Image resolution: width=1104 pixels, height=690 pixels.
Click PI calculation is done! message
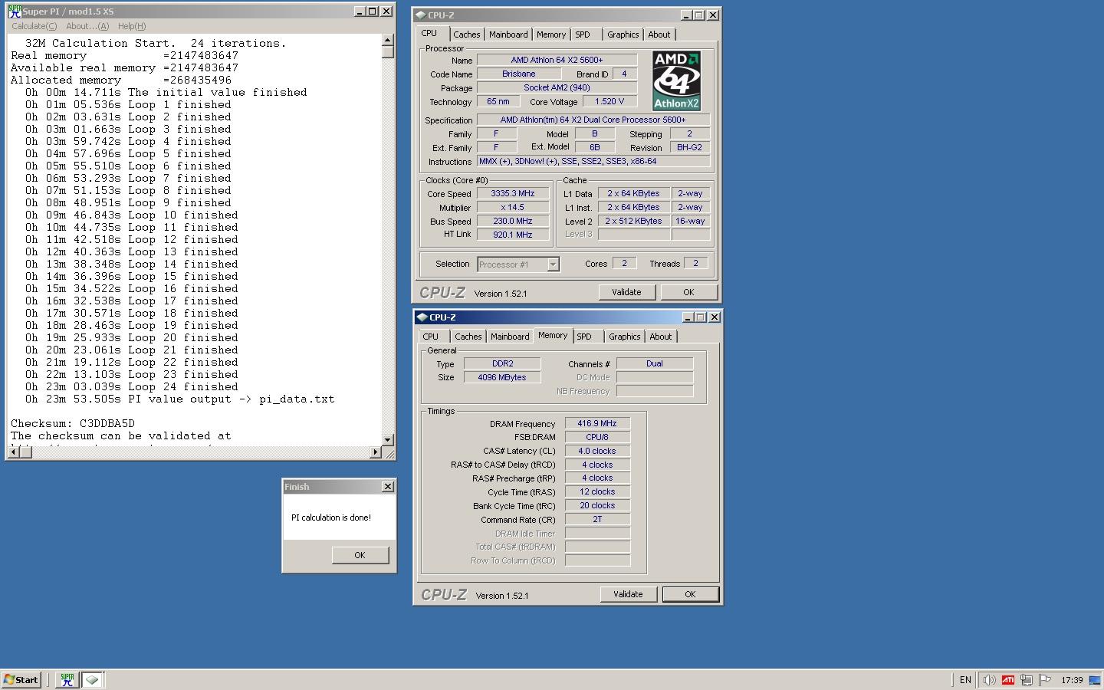pos(331,517)
